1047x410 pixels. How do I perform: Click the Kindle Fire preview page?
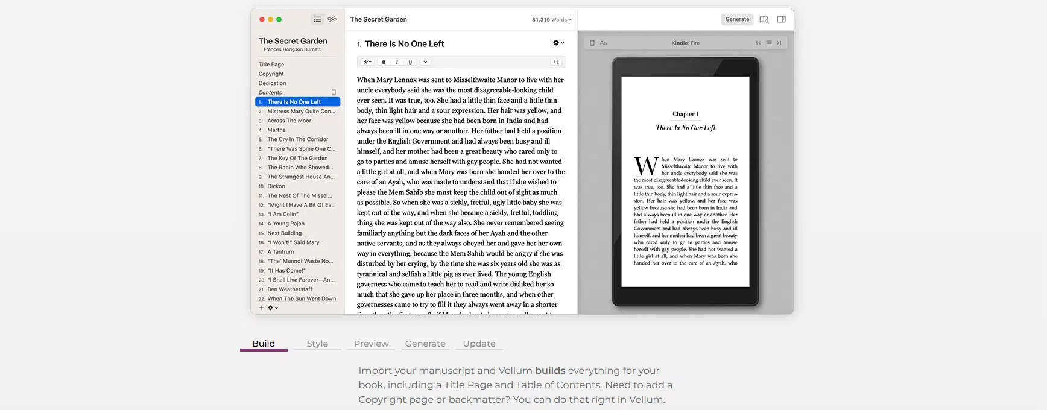pos(685,181)
